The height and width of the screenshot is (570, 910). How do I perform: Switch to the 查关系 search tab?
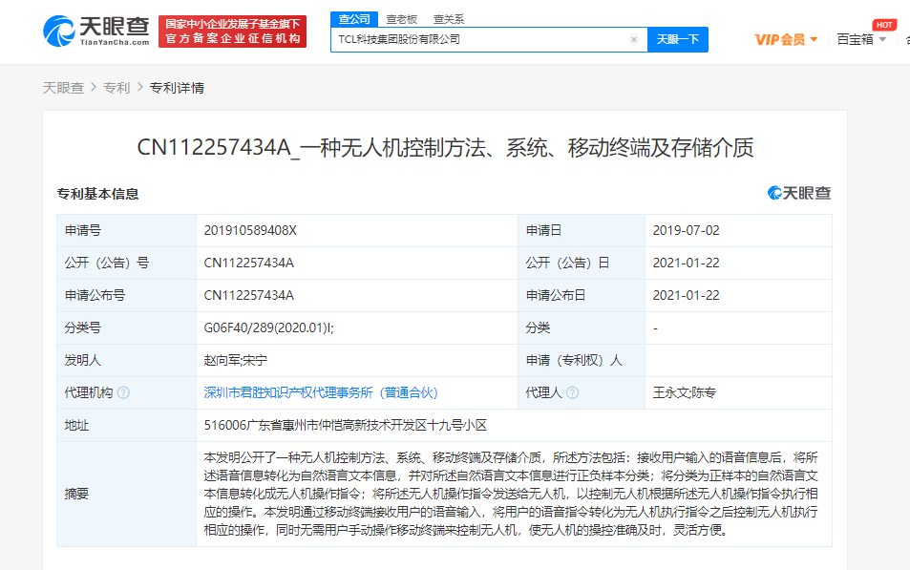pyautogui.click(x=447, y=18)
